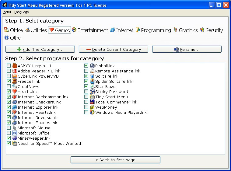Select the Utilities category
The image size is (231, 171).
(36, 30)
